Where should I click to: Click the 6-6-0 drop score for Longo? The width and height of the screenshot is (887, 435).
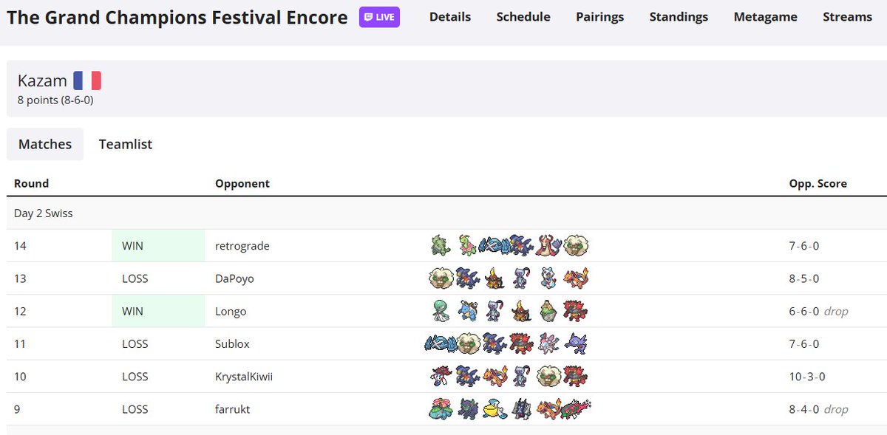tap(819, 311)
